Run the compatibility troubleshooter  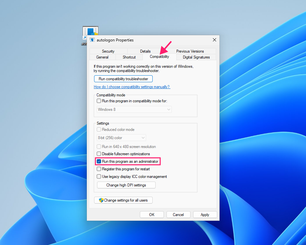tap(123, 79)
